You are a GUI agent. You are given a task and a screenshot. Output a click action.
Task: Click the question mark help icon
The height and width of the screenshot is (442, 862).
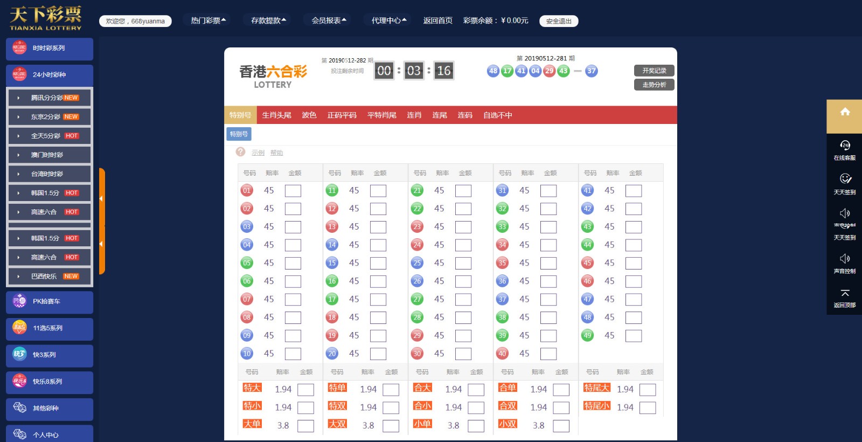[x=241, y=152]
